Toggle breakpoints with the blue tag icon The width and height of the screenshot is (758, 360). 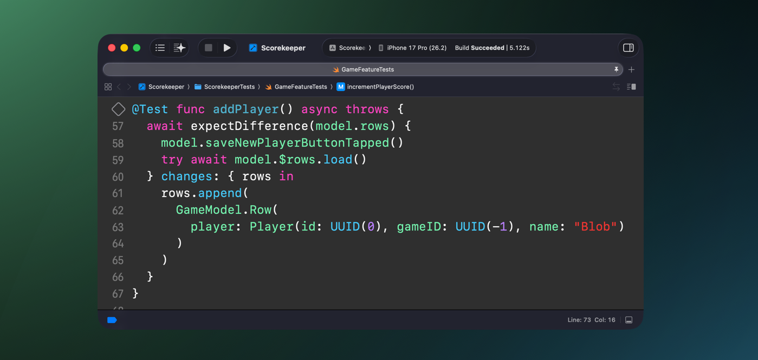(x=112, y=320)
